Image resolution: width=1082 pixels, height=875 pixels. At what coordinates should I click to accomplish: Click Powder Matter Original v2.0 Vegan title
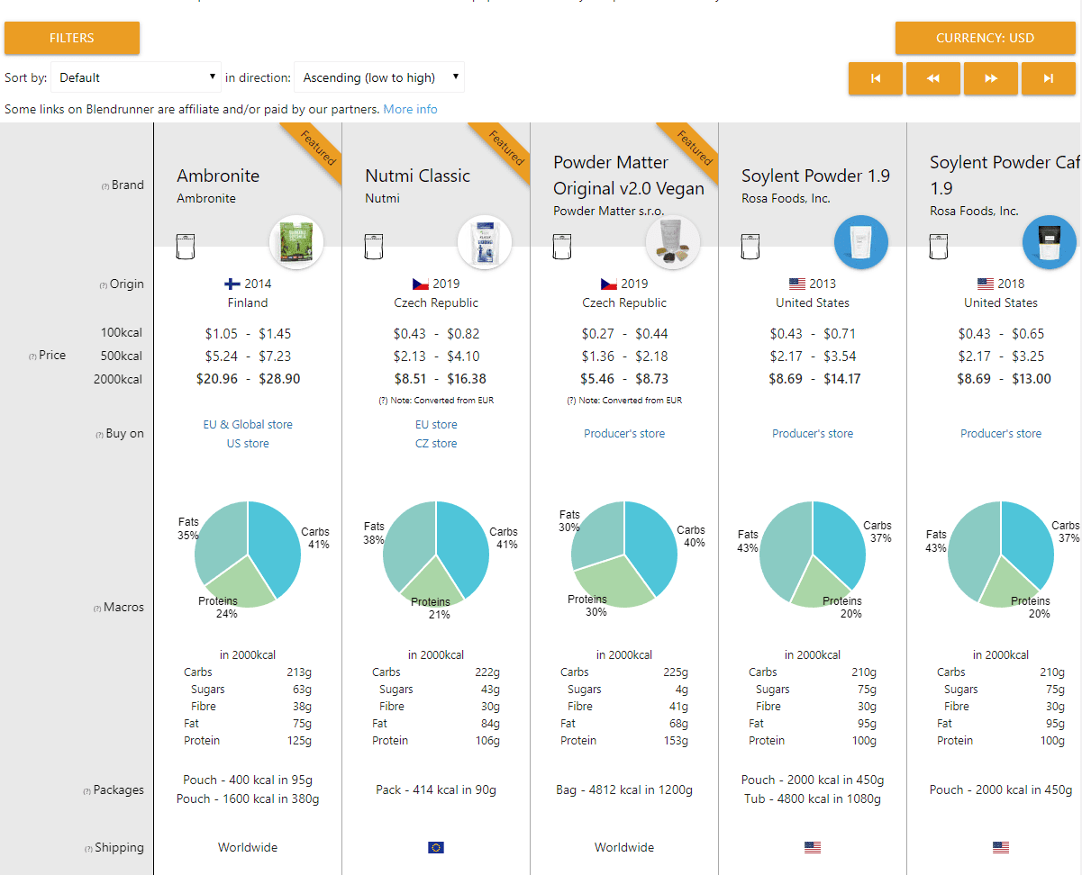629,176
